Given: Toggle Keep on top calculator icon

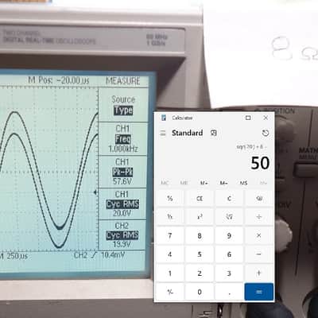Looking at the screenshot, I should (214, 133).
